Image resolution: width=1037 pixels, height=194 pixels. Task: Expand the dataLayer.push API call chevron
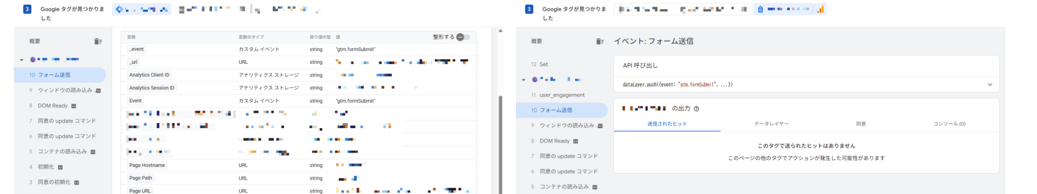(x=990, y=85)
